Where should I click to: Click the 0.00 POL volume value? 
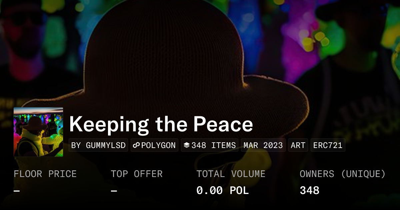tap(222, 191)
